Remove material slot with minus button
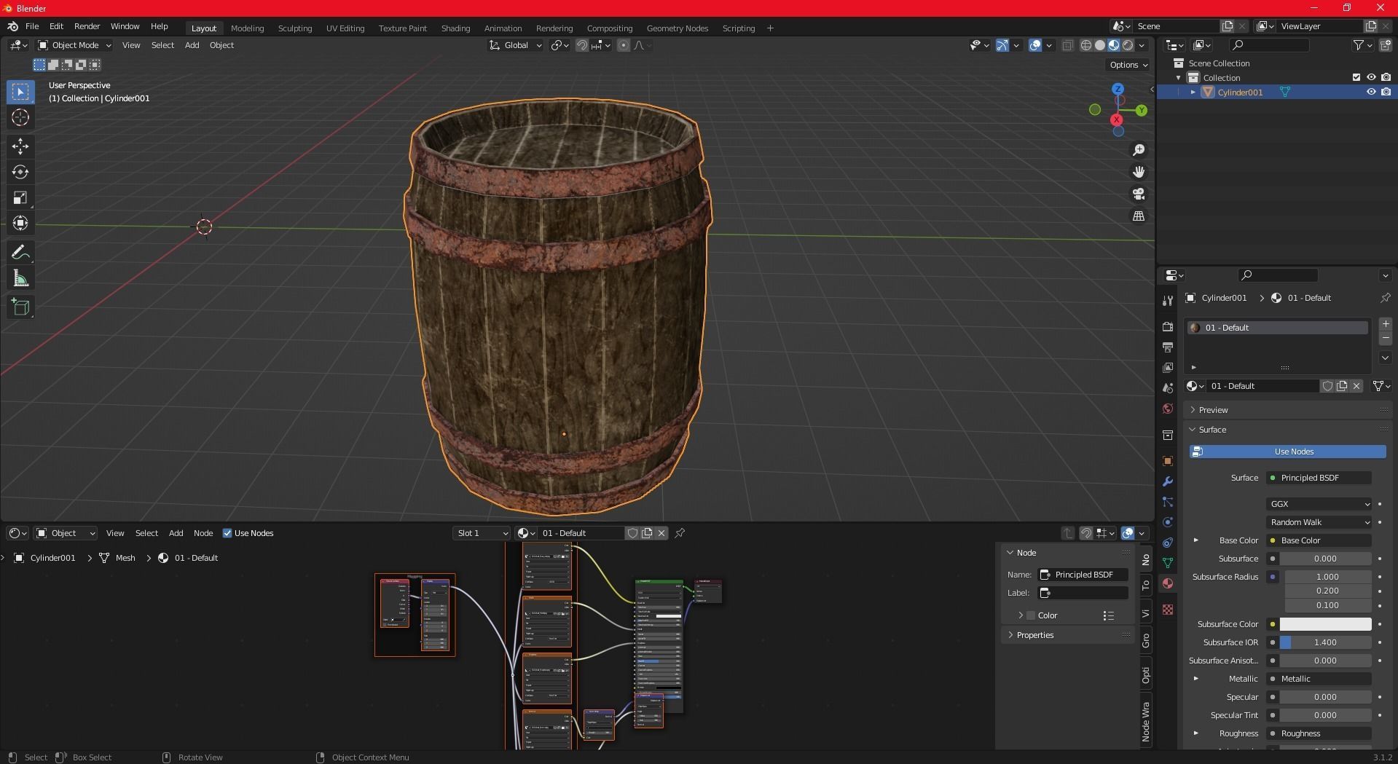1398x764 pixels. pyautogui.click(x=1385, y=339)
